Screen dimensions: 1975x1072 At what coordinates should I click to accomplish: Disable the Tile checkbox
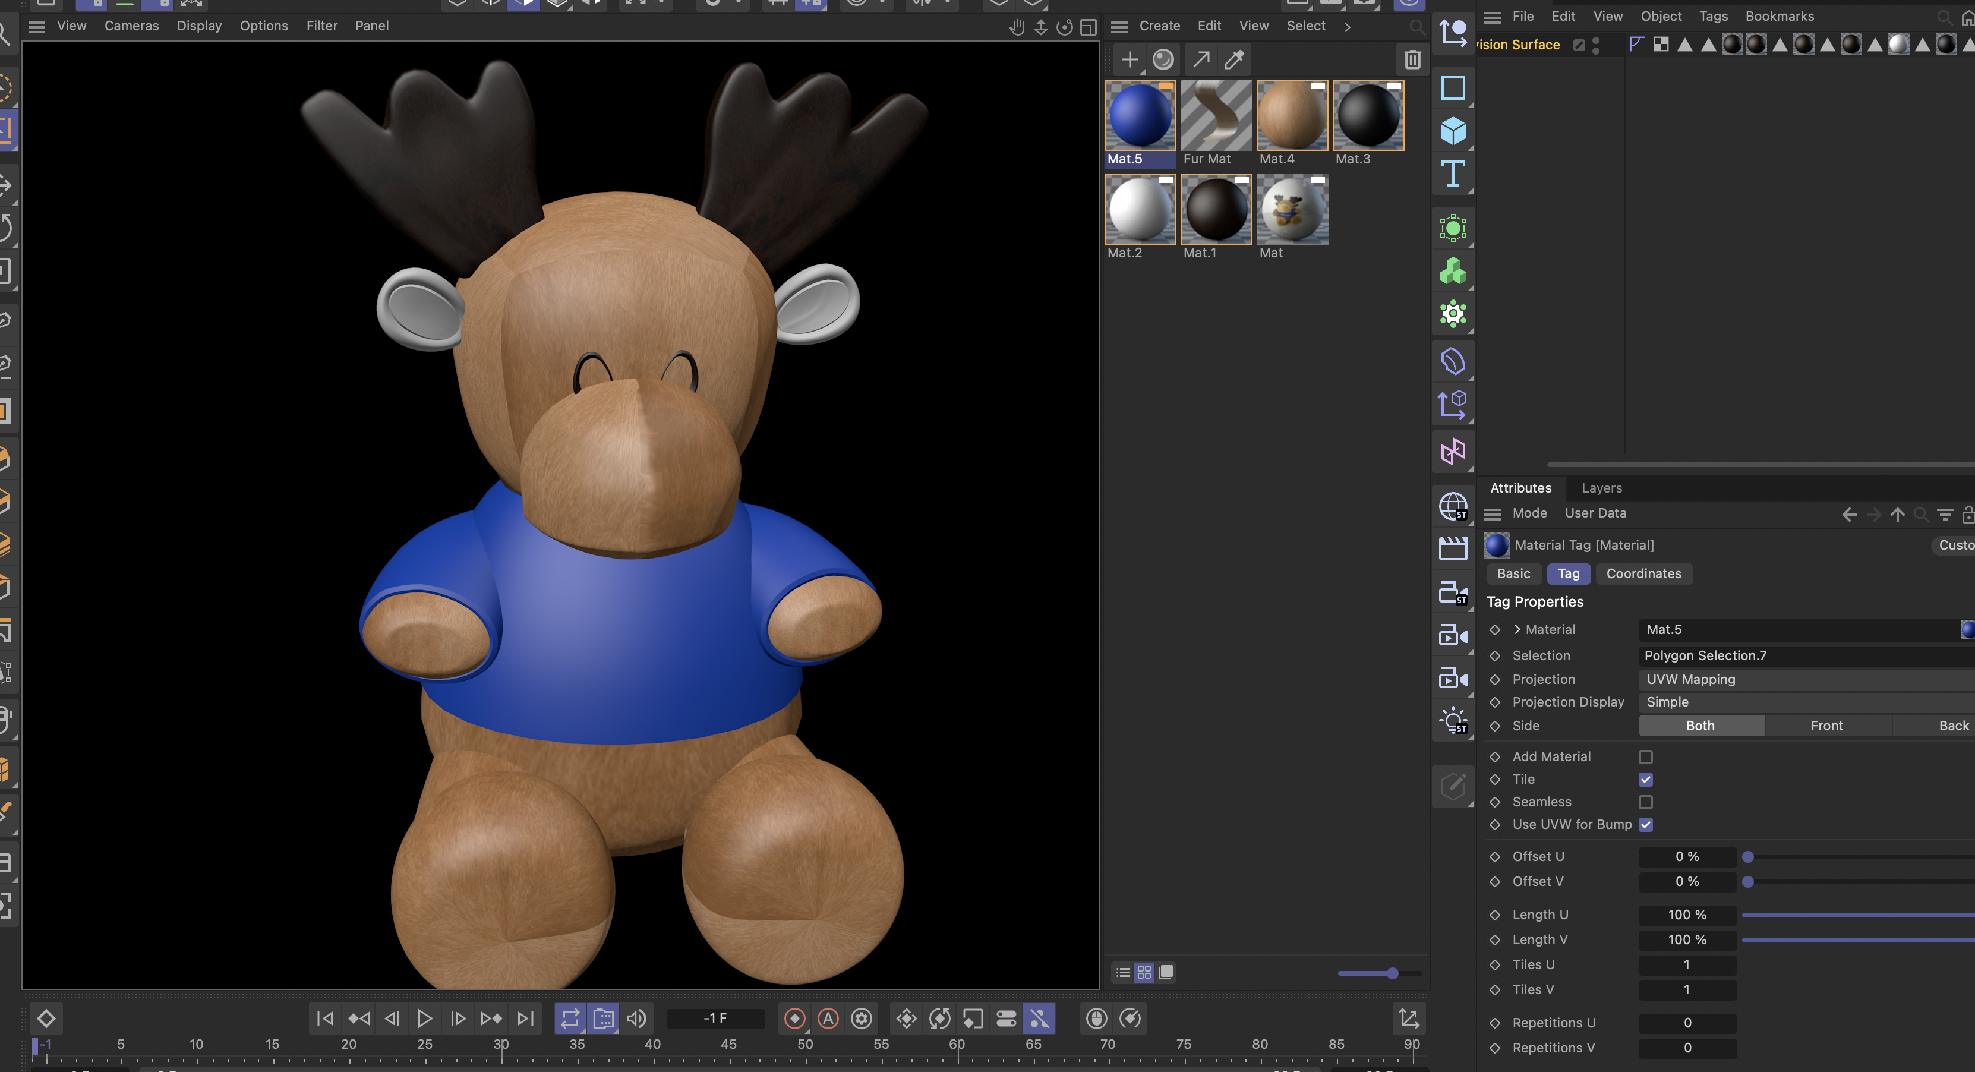[1645, 779]
